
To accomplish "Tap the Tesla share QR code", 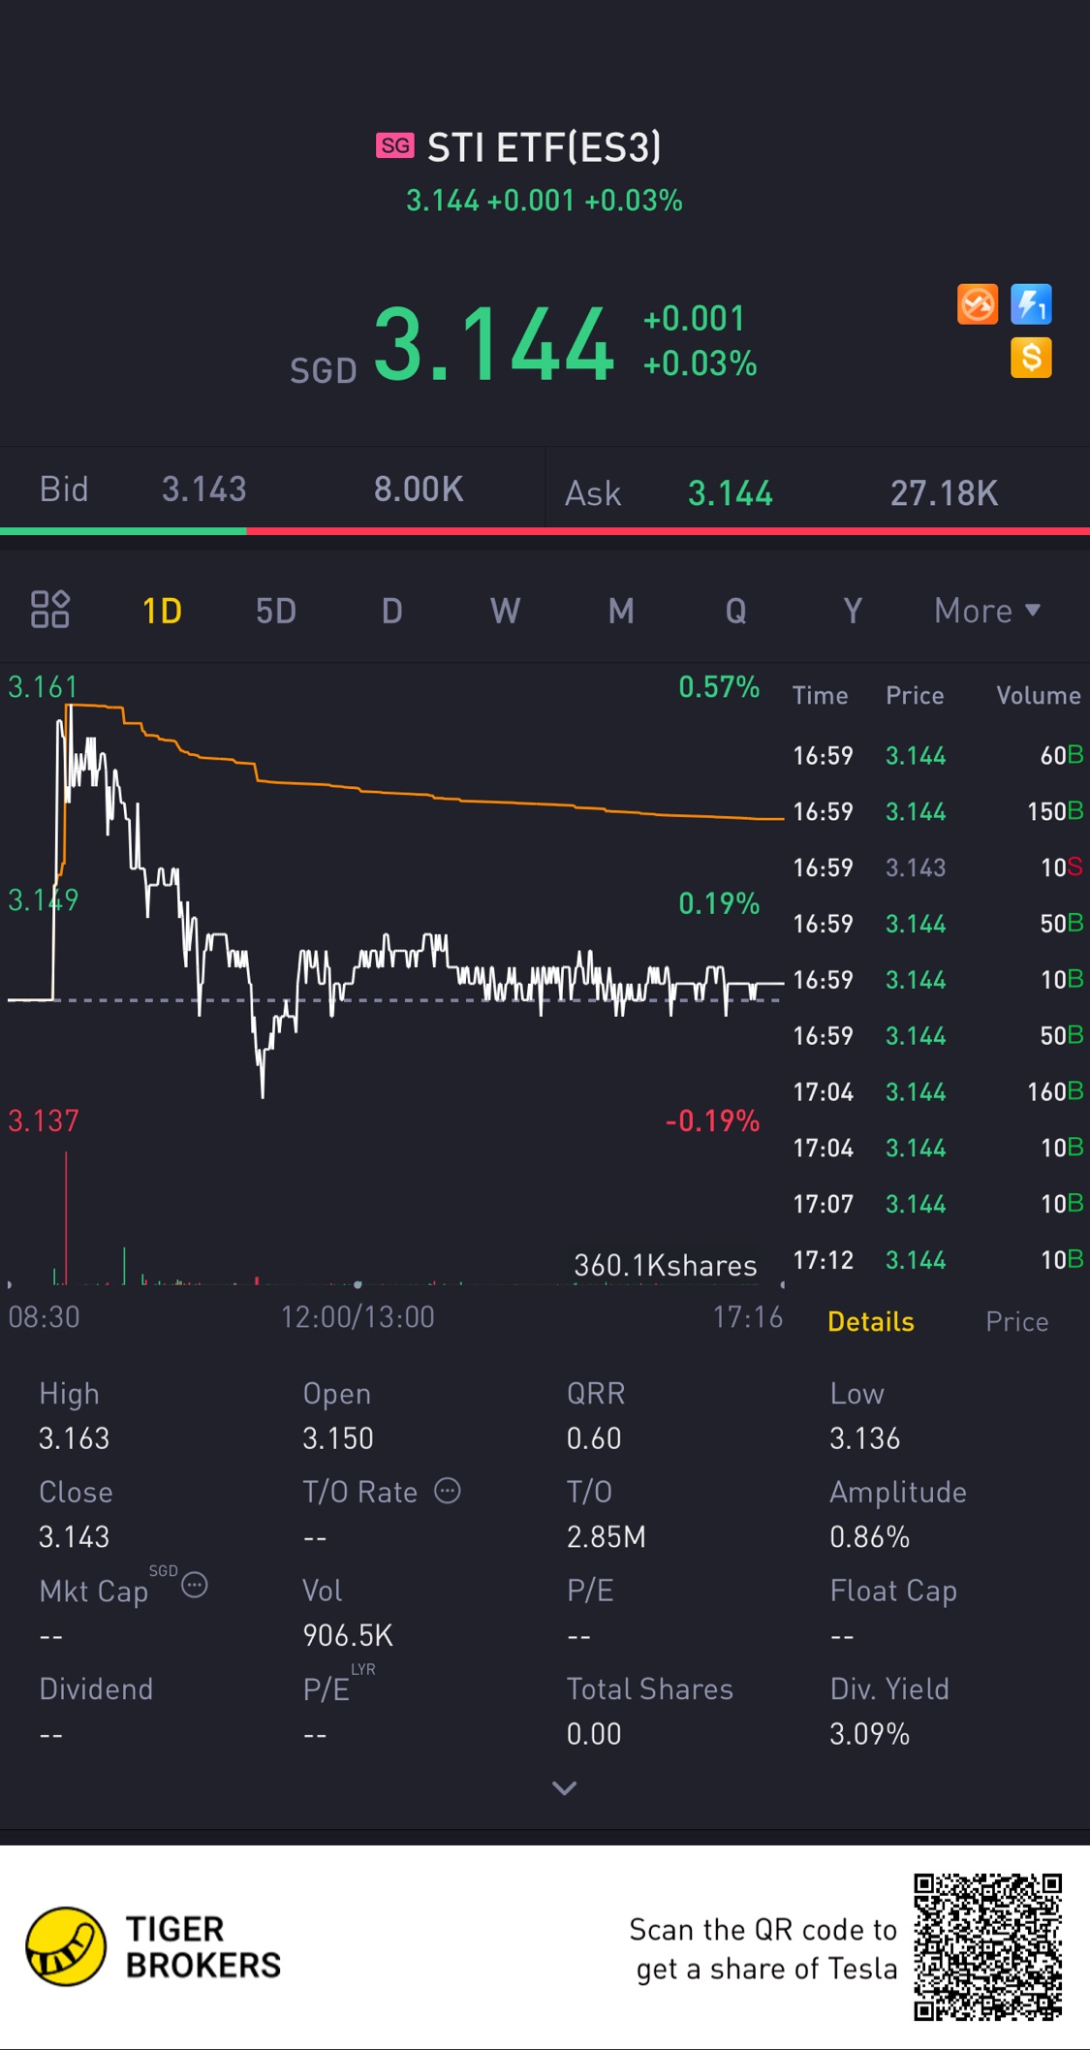I will 987,1946.
